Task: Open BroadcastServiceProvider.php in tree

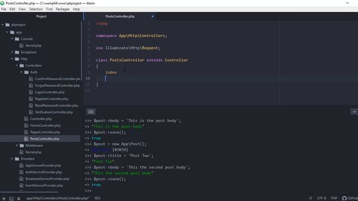Action: coord(47,179)
